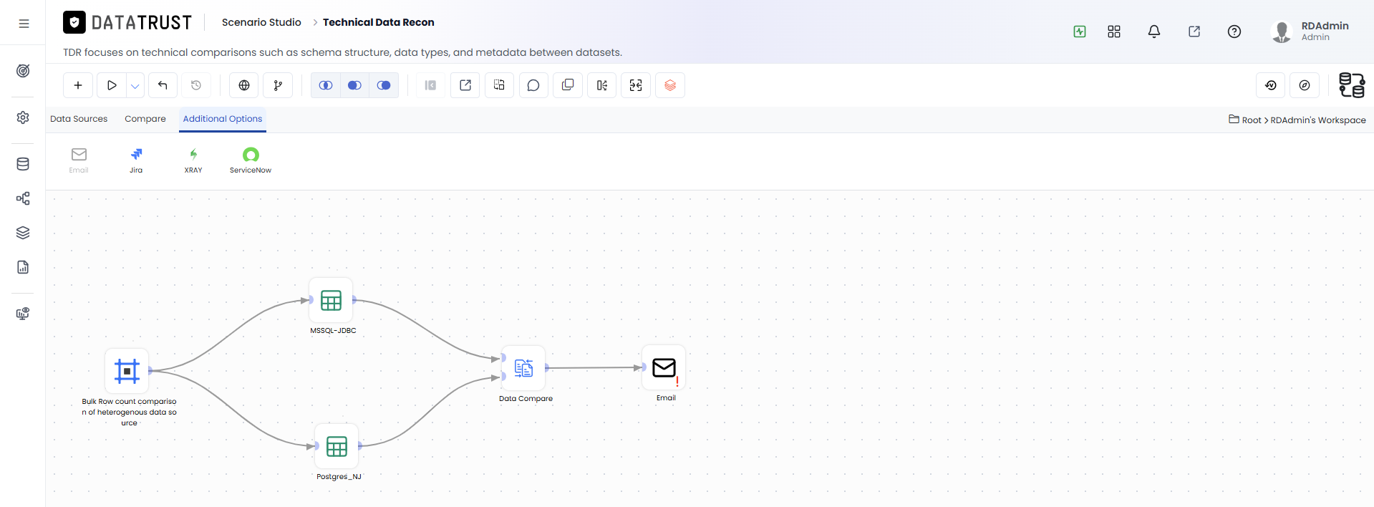
Task: Select the Postgres_NJ table node
Action: tap(337, 446)
